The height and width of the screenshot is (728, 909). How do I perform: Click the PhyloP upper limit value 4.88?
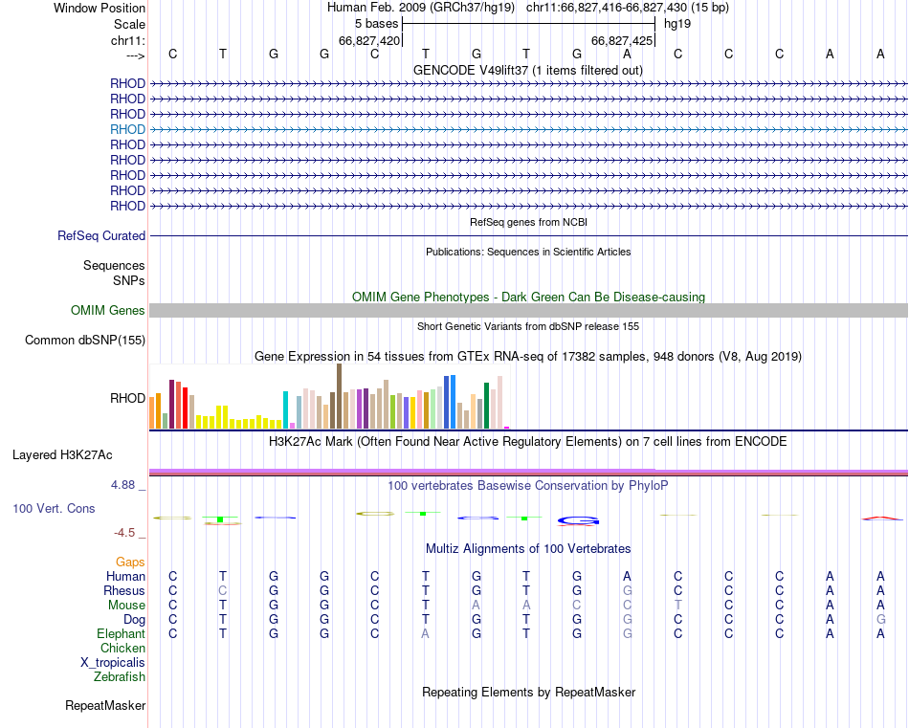tap(122, 485)
